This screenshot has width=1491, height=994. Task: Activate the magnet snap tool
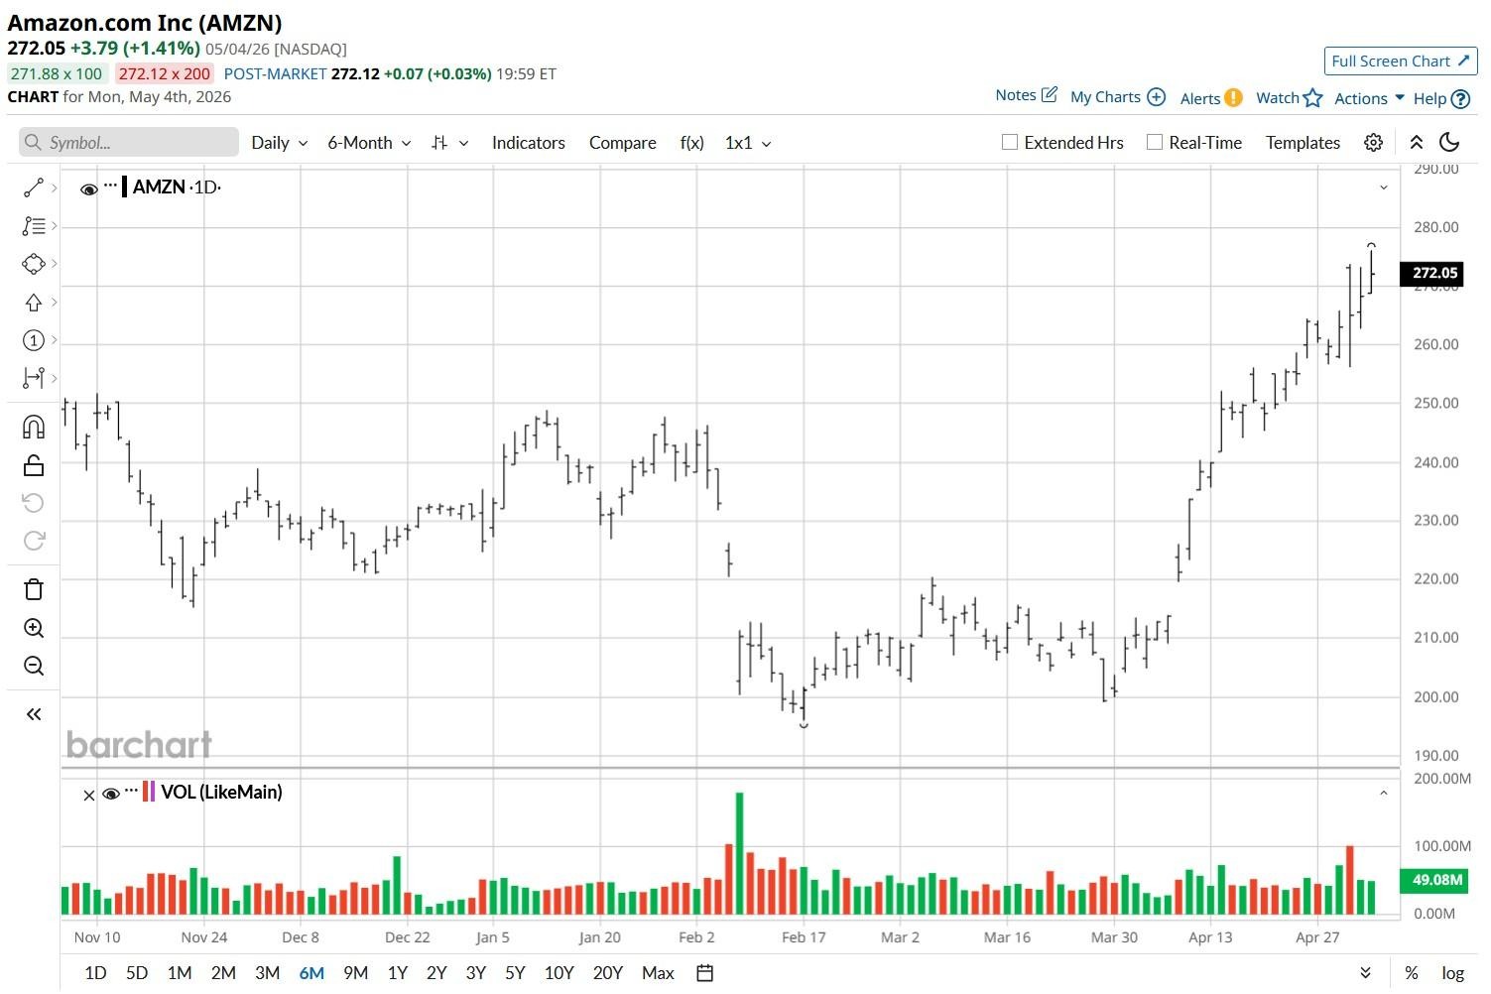pyautogui.click(x=34, y=427)
